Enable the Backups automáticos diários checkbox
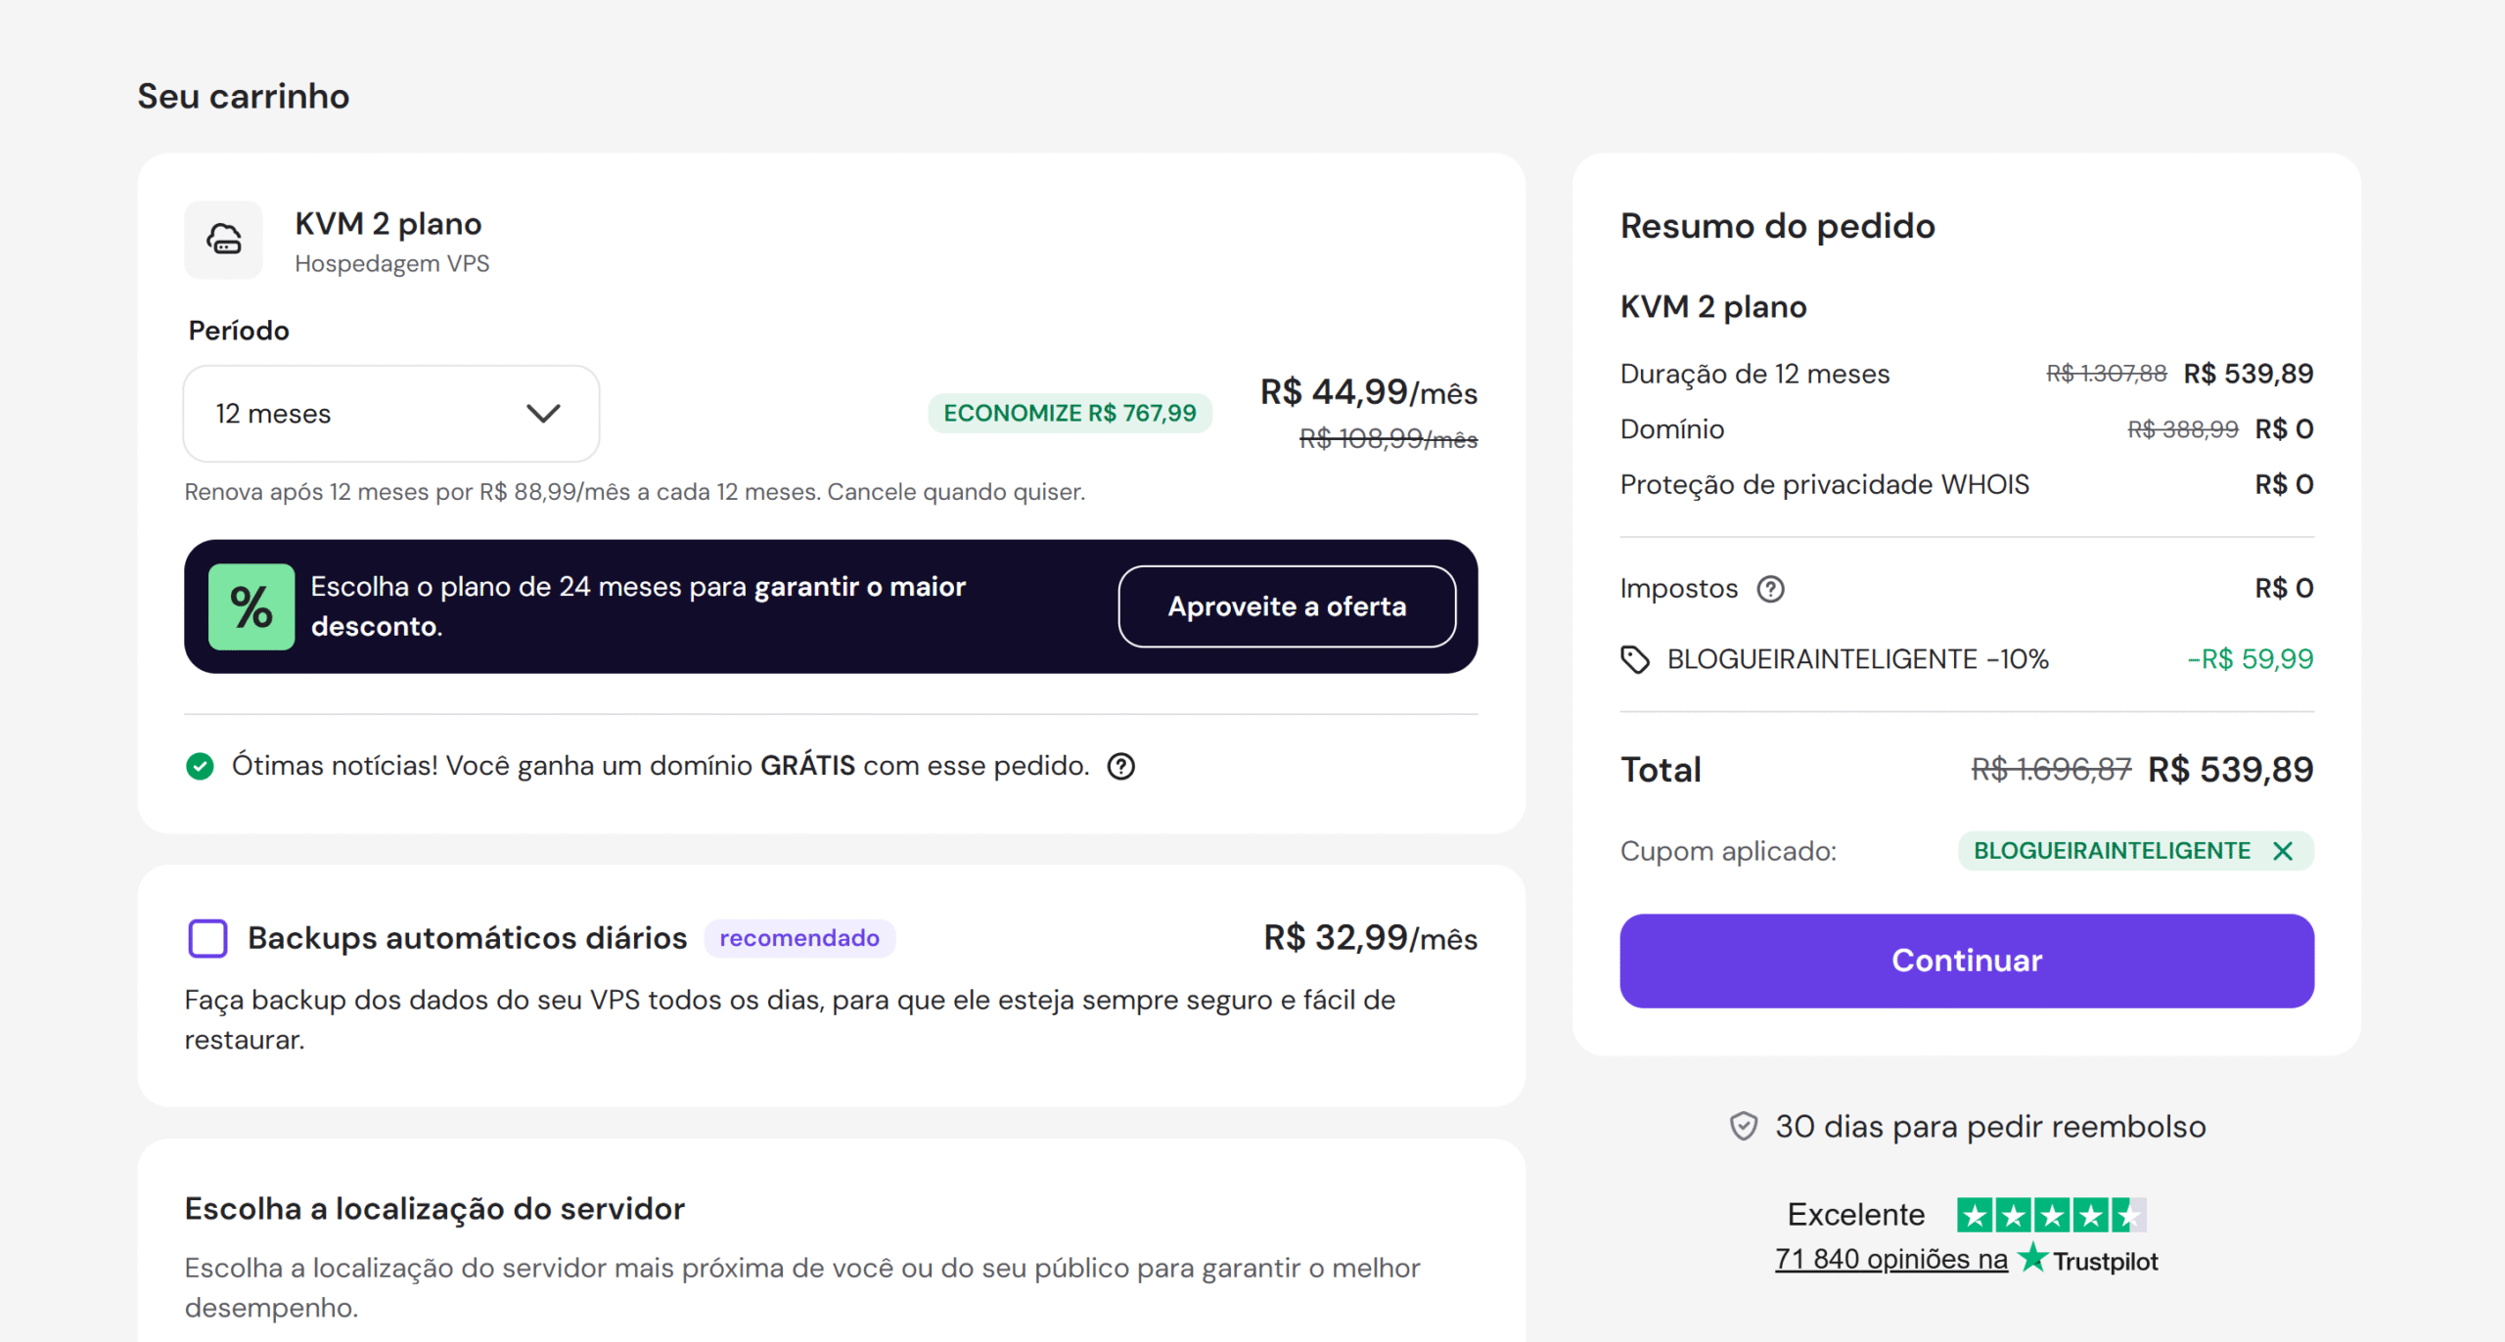 [x=207, y=938]
